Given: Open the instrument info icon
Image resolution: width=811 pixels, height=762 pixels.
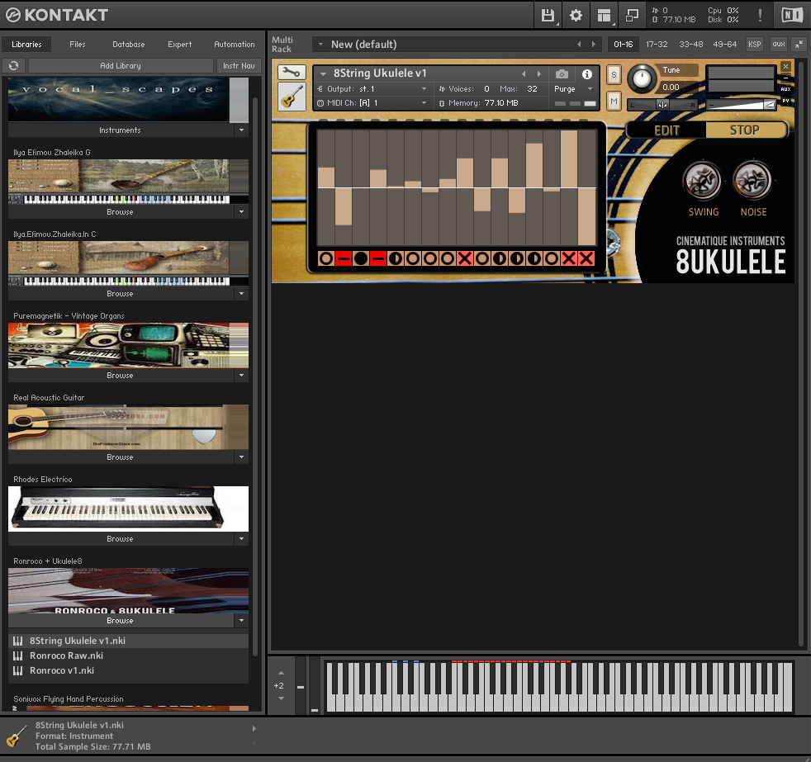Looking at the screenshot, I should pyautogui.click(x=587, y=74).
